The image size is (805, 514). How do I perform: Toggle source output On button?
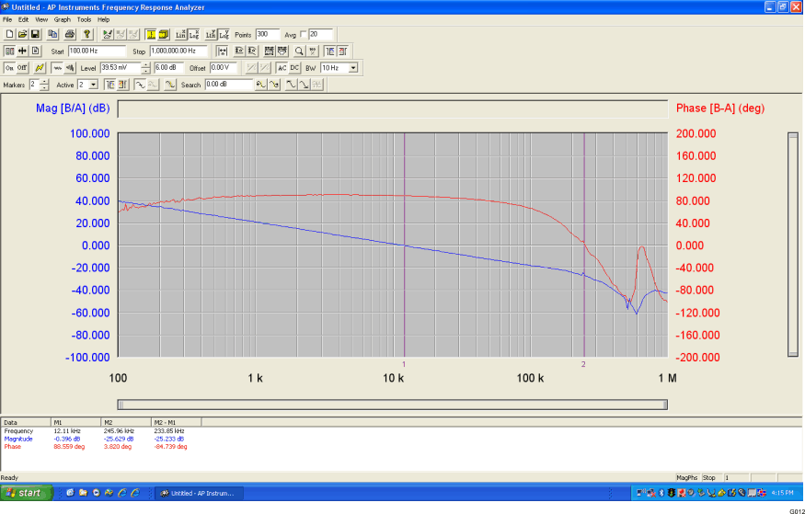click(10, 68)
